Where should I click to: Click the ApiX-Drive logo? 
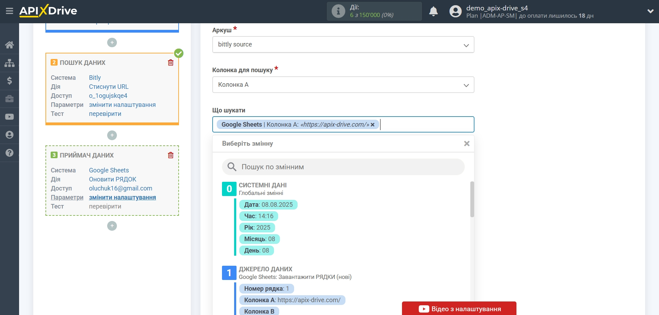pyautogui.click(x=48, y=11)
